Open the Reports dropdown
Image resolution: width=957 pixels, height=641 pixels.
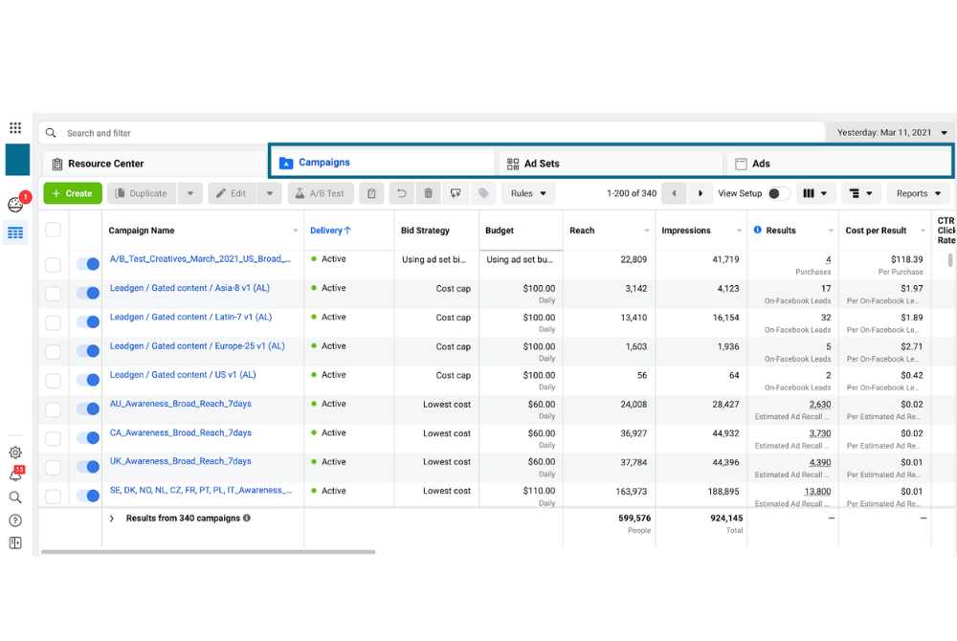[x=919, y=193]
